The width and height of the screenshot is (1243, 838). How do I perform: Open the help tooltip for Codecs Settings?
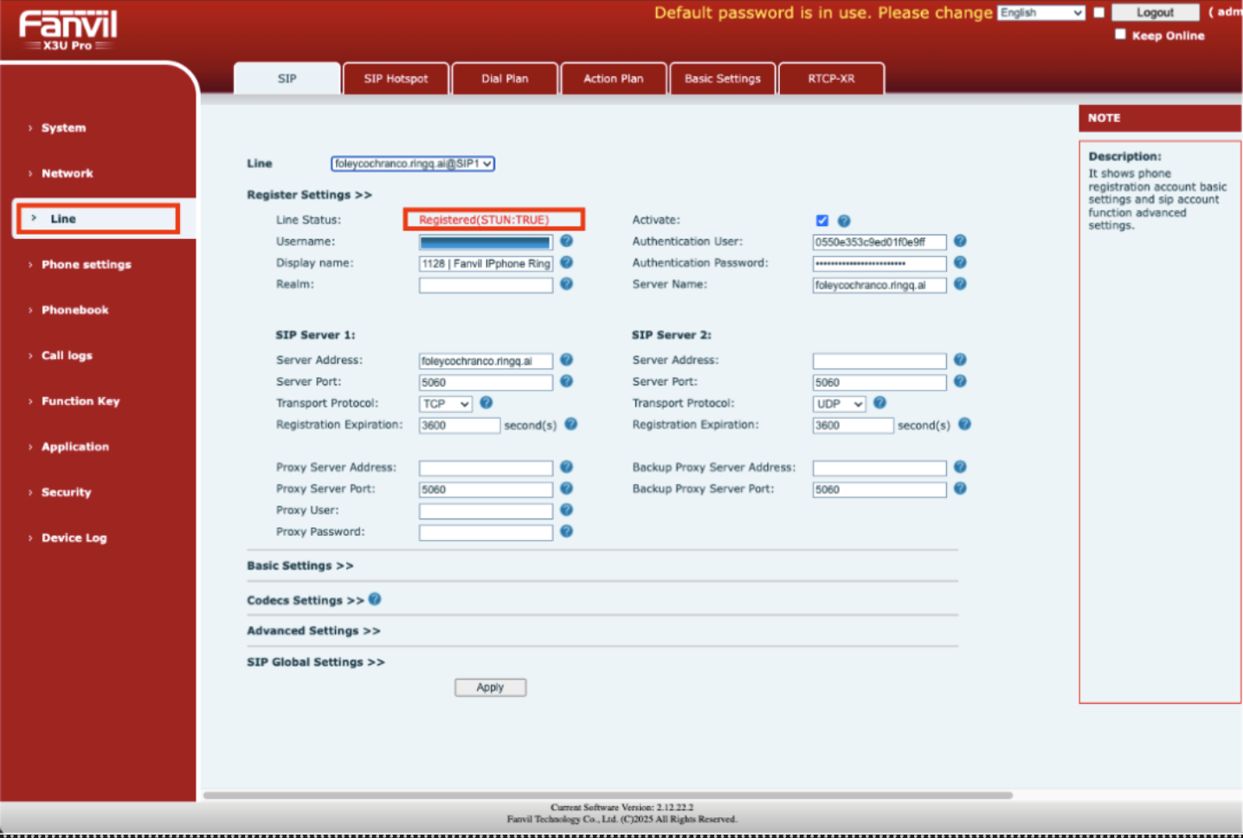click(x=374, y=598)
